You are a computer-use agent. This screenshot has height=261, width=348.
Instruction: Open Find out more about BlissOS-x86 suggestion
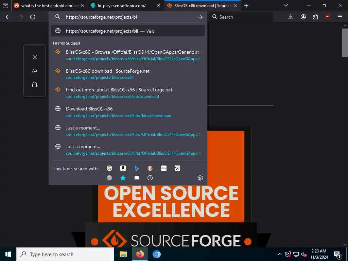pyautogui.click(x=128, y=93)
